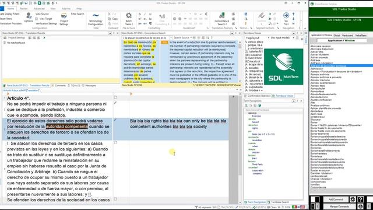Open Terminology Configuration tilde icon

click(x=96, y=16)
